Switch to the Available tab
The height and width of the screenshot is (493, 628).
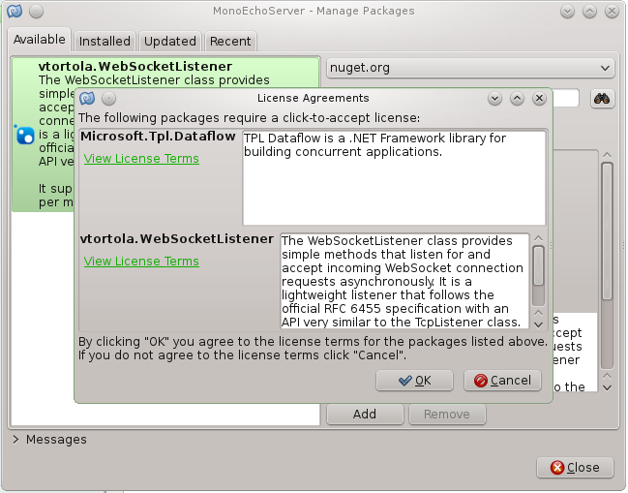40,40
